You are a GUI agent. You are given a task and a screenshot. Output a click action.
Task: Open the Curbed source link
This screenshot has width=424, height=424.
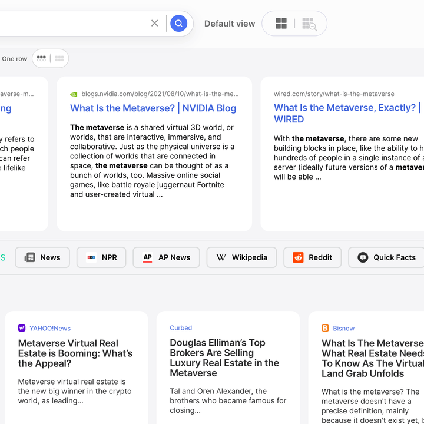pos(181,328)
